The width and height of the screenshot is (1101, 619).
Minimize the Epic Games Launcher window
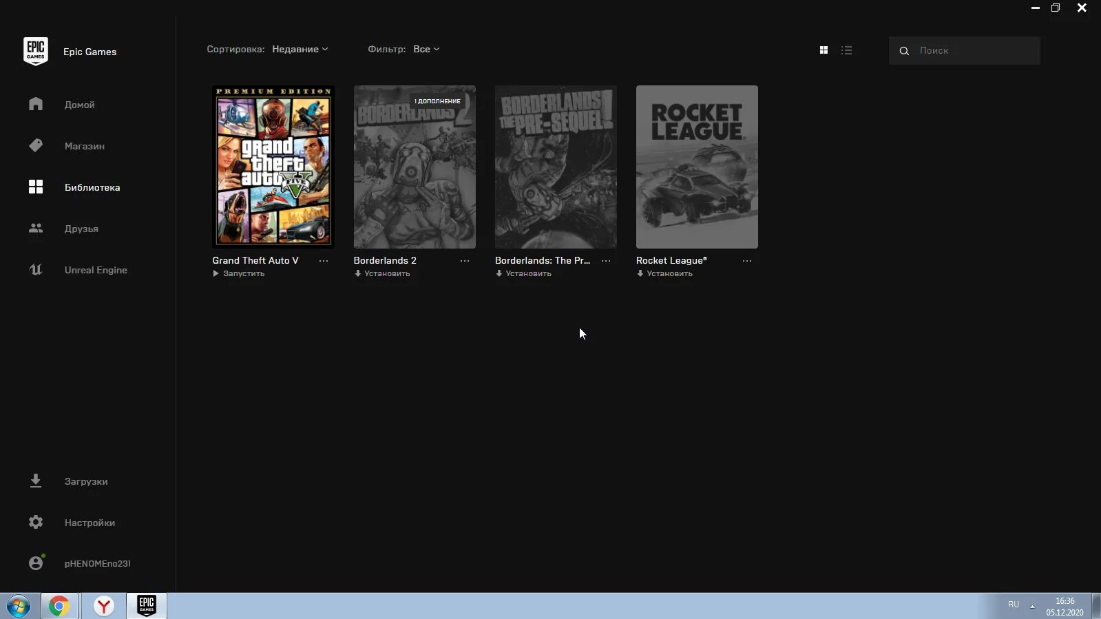point(1036,8)
